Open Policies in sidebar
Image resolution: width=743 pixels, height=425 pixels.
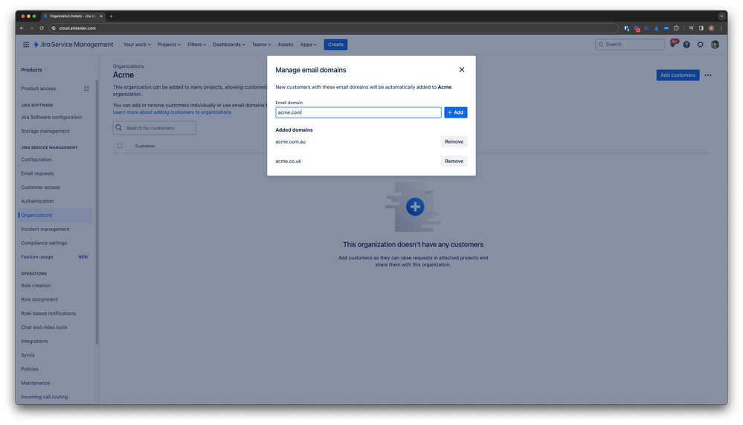[x=30, y=369]
